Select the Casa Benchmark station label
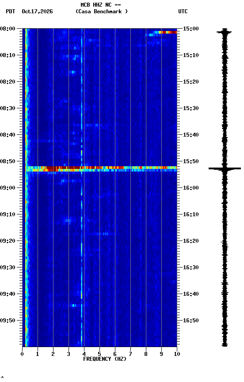This screenshot has width=244, height=382. pos(102,11)
